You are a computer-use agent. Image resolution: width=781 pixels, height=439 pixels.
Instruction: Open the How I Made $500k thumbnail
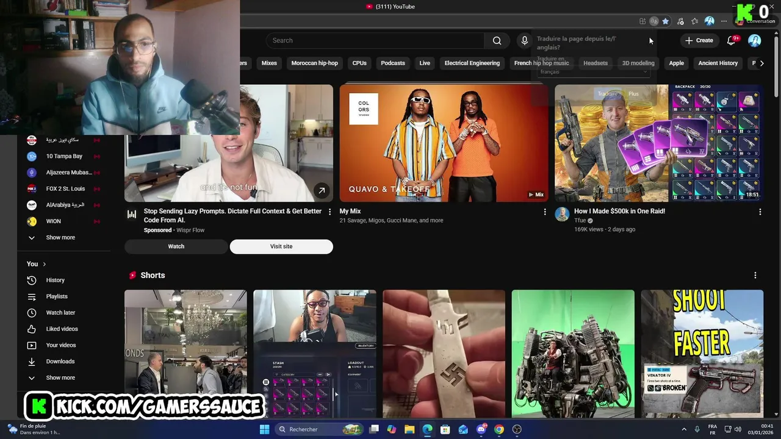[659, 143]
